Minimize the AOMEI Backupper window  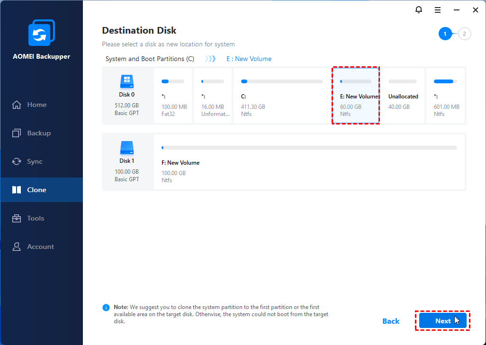pos(456,10)
